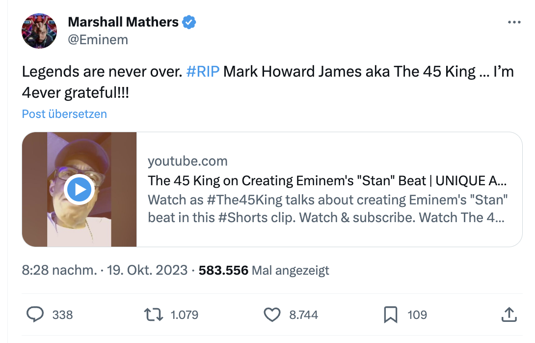Click the 583.556 views count
The width and height of the screenshot is (535, 343).
[x=223, y=270]
